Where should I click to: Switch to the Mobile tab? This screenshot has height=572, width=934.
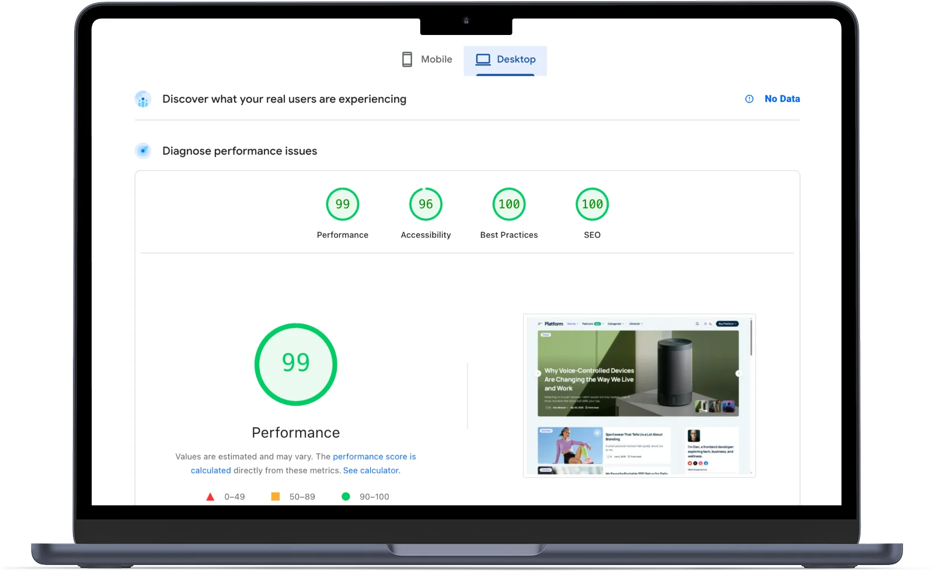pyautogui.click(x=427, y=59)
